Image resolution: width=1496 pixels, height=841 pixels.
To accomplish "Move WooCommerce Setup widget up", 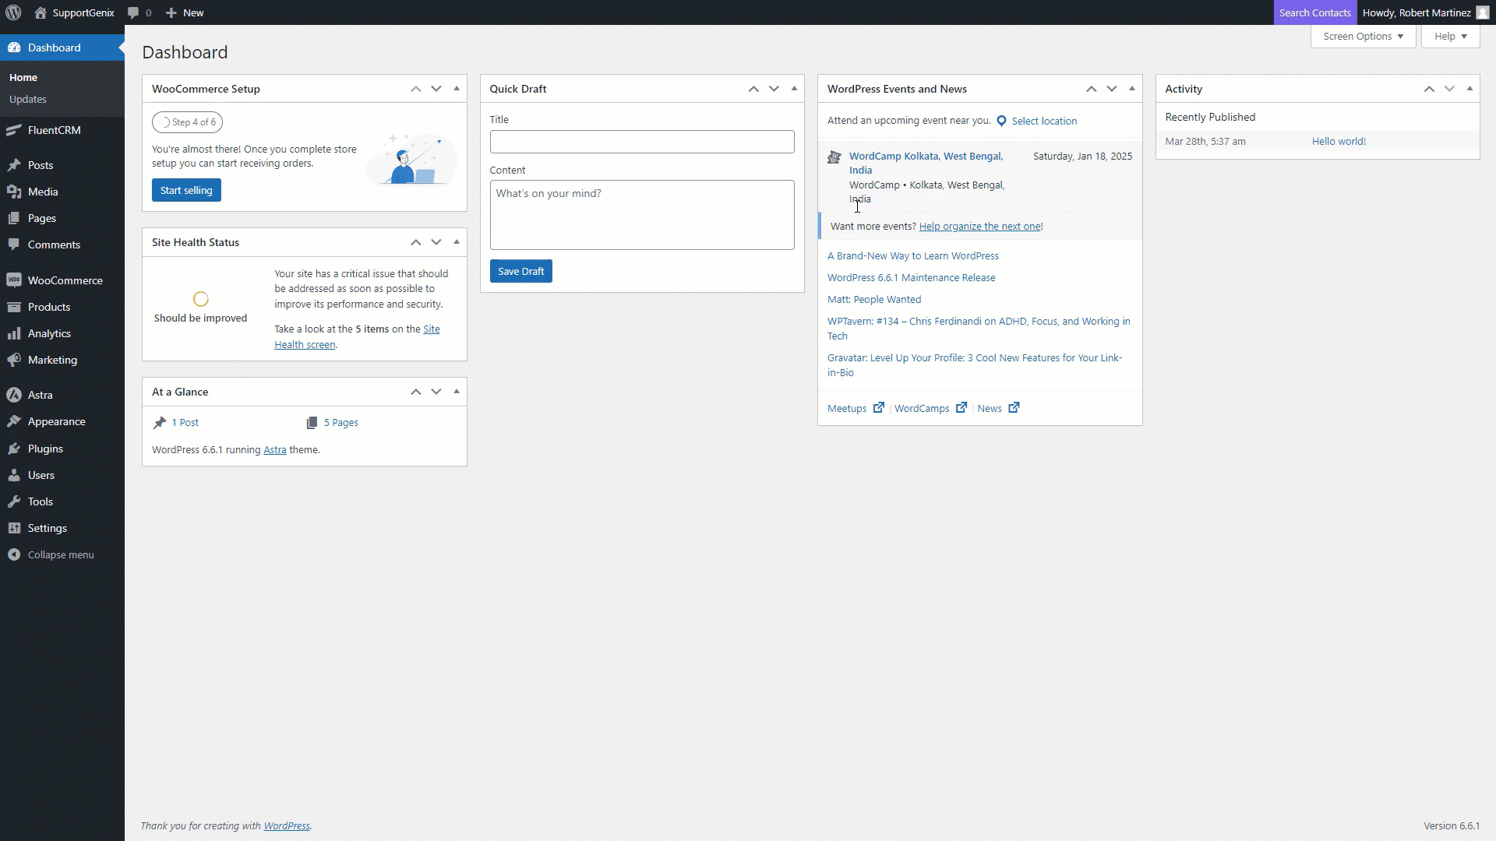I will coord(416,89).
